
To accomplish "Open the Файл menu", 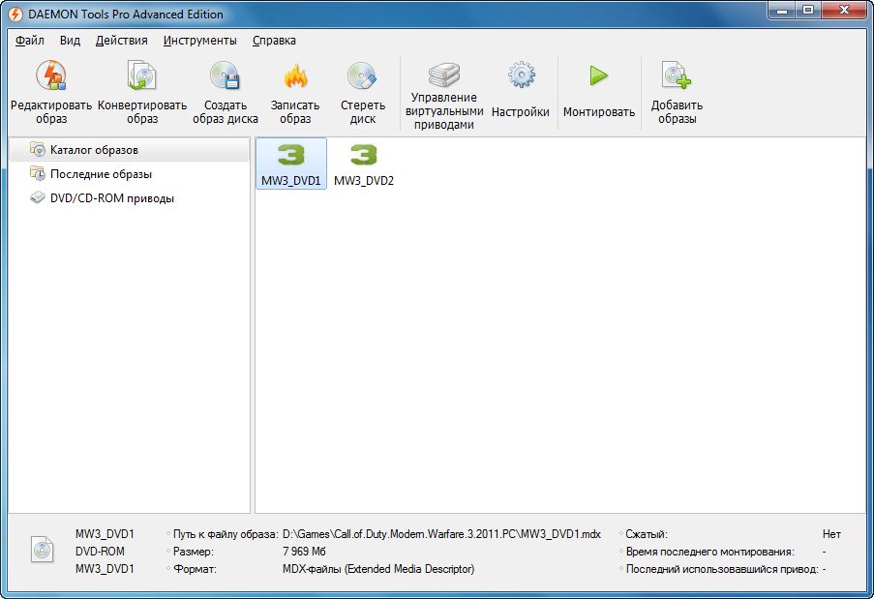I will coord(30,40).
